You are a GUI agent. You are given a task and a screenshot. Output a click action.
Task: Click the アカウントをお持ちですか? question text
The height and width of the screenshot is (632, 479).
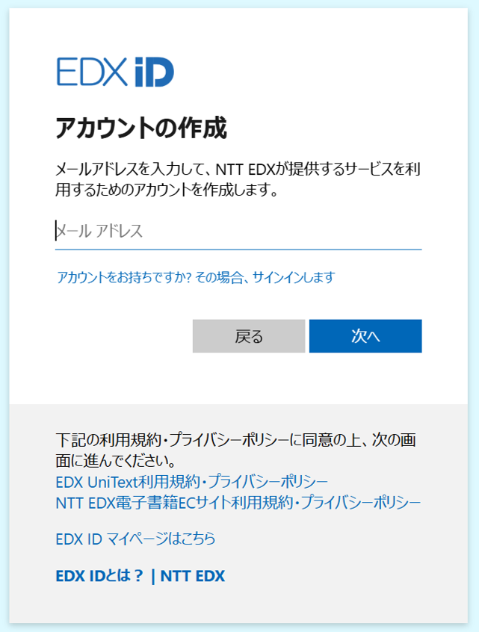coord(124,277)
